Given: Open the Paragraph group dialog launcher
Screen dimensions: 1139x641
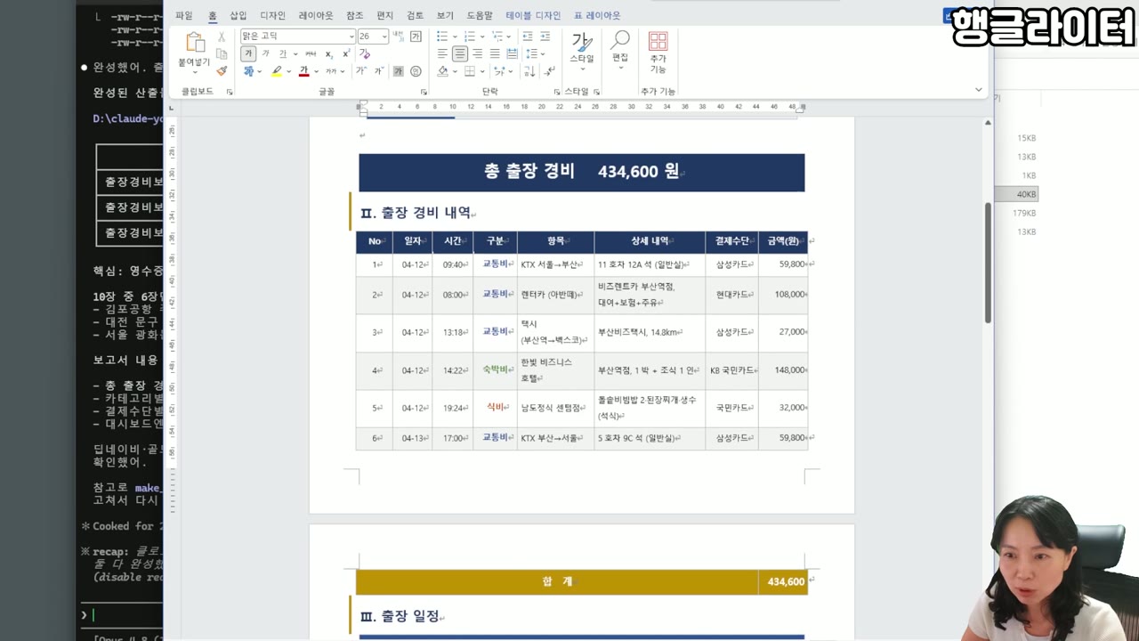Looking at the screenshot, I should pos(557,92).
